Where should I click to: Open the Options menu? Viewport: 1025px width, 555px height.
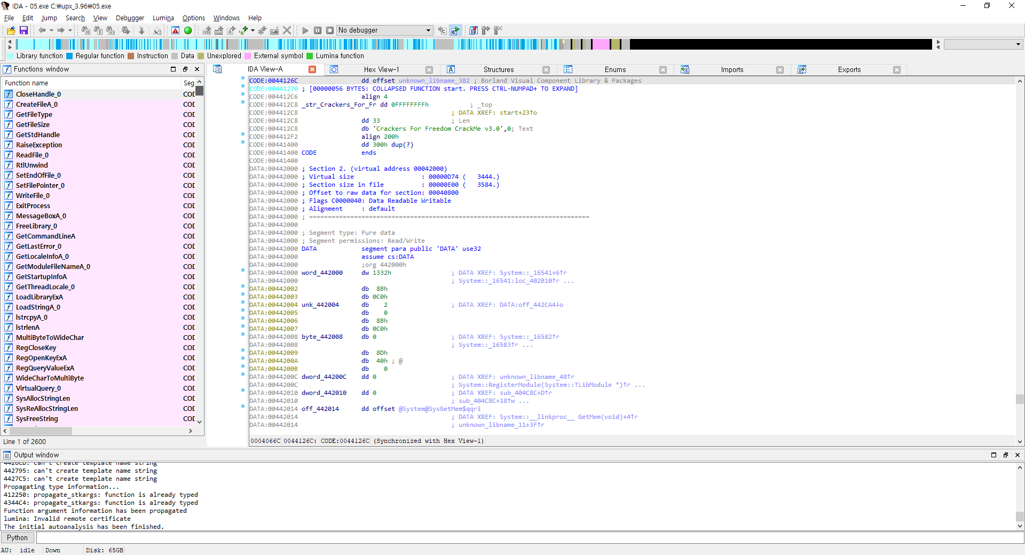[194, 18]
